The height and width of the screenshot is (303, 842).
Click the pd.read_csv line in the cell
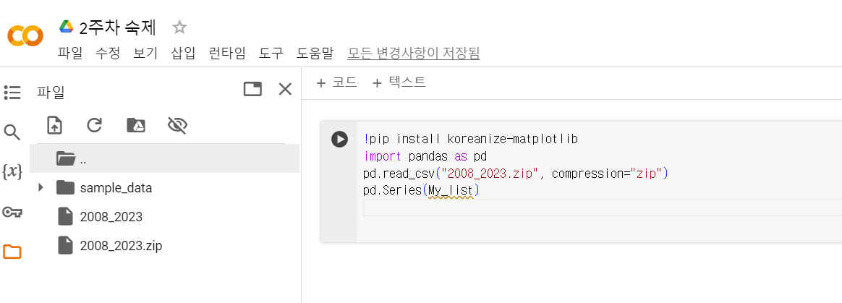click(516, 174)
